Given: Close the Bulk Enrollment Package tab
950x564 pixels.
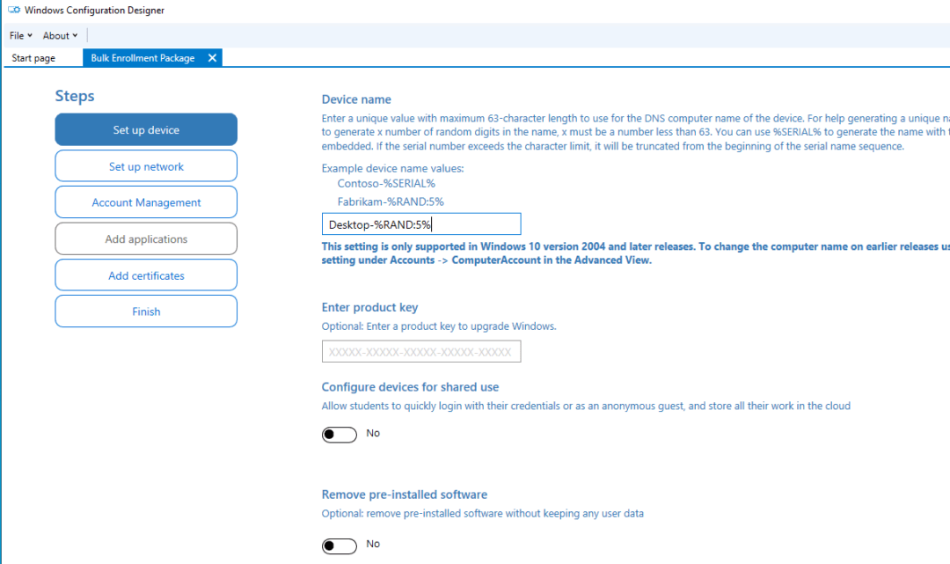Looking at the screenshot, I should [212, 57].
